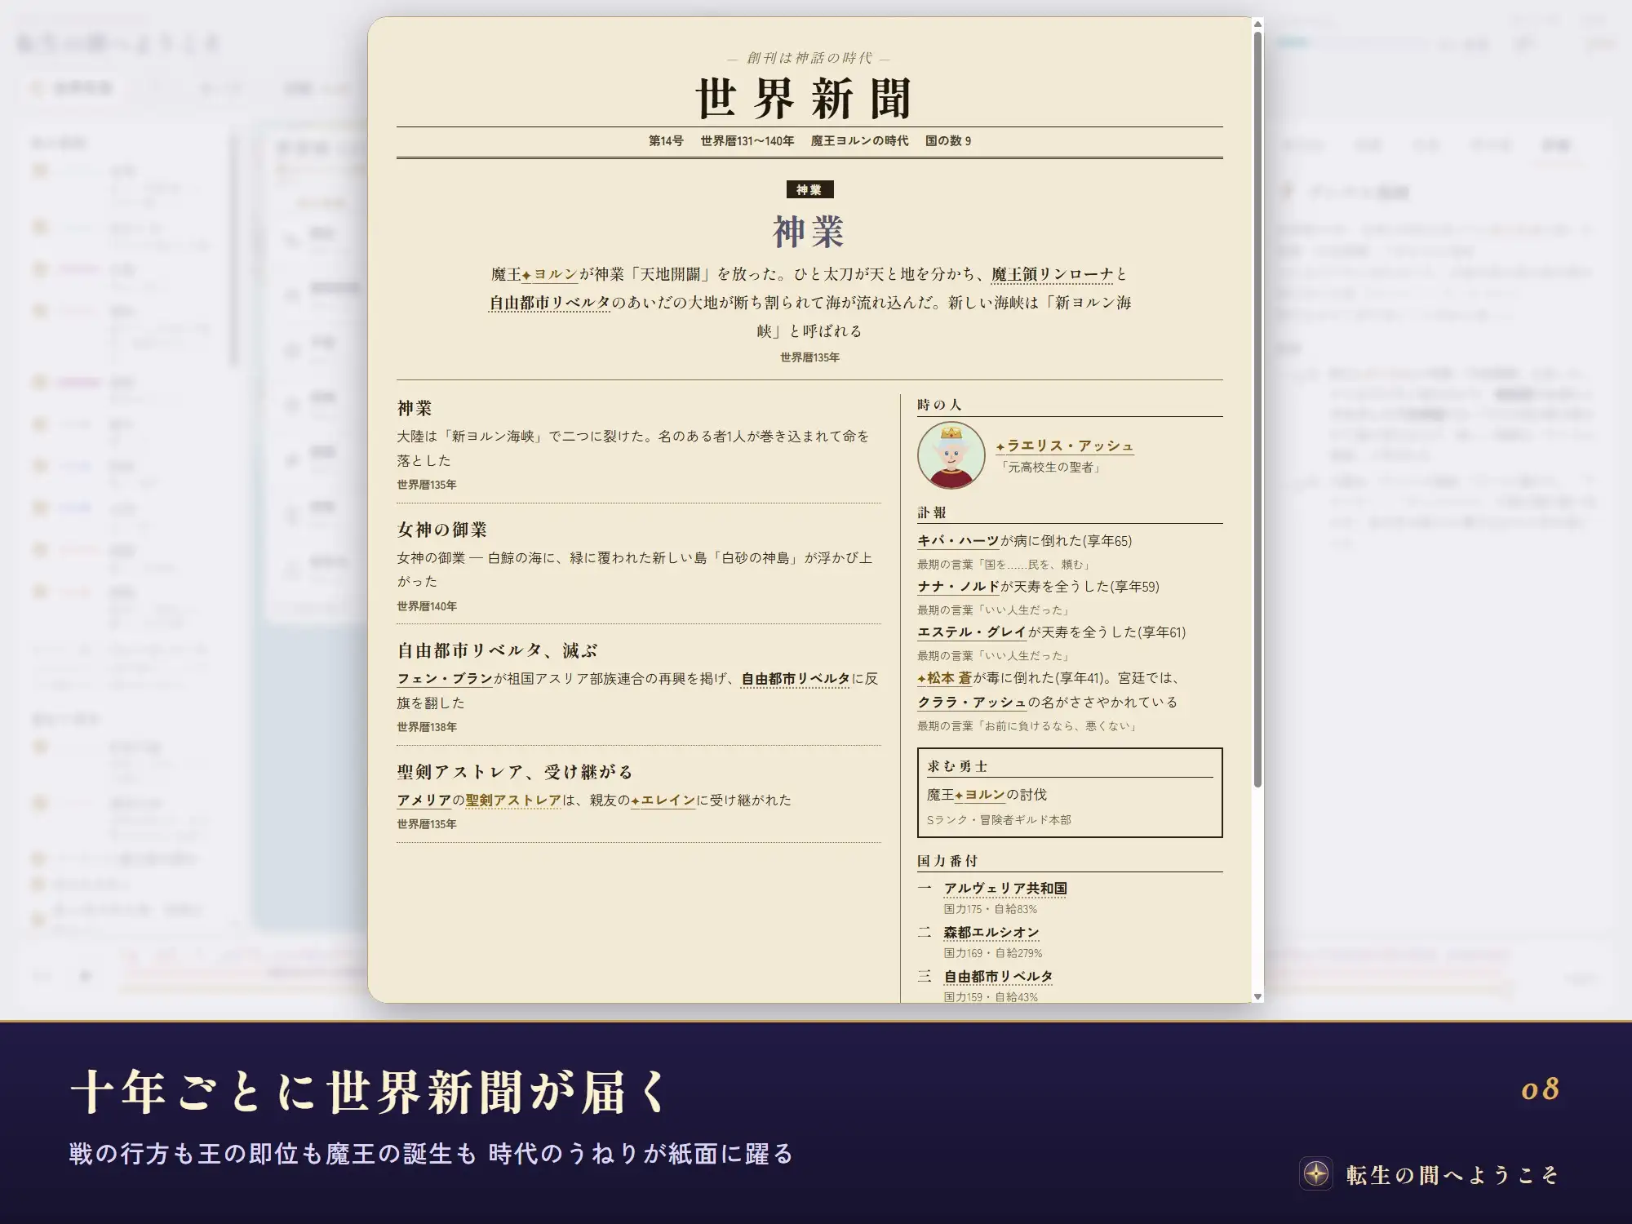Open ナナ・ノルド obituary name link
Image resolution: width=1632 pixels, height=1224 pixels.
tap(958, 587)
